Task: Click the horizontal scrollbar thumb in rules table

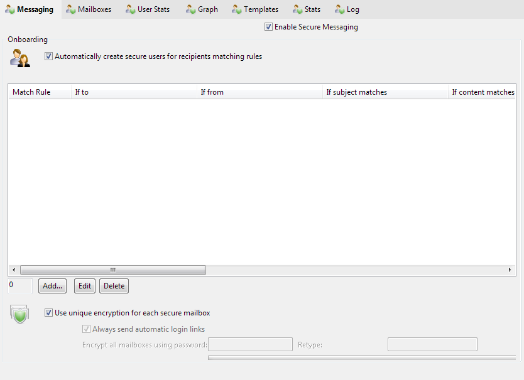Action: point(113,270)
